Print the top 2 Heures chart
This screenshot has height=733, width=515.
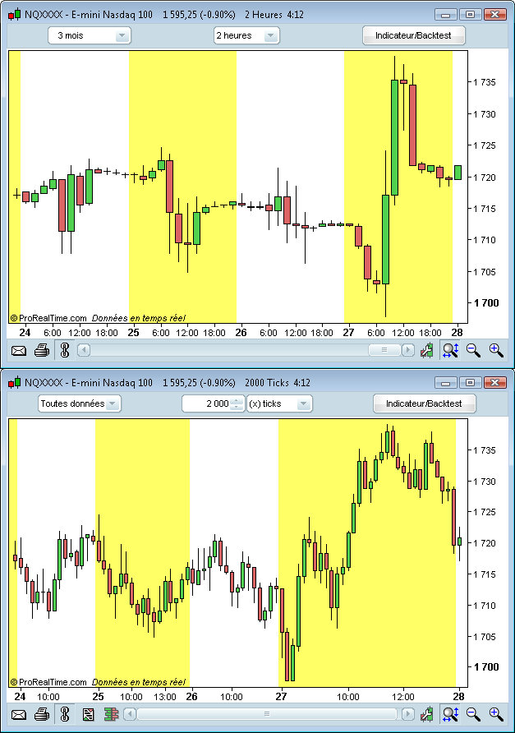point(41,351)
